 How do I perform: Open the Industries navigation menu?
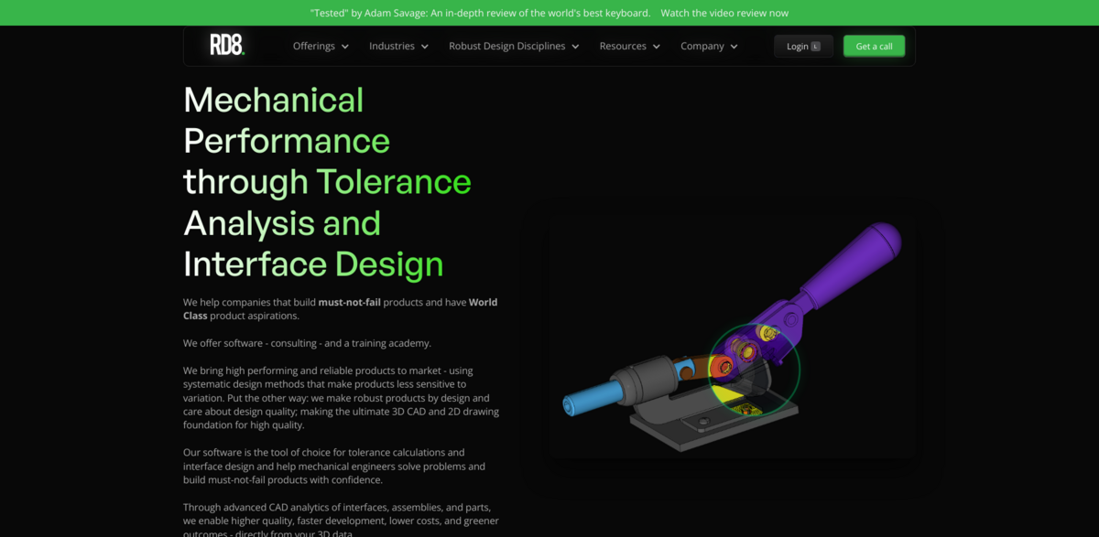tap(392, 46)
